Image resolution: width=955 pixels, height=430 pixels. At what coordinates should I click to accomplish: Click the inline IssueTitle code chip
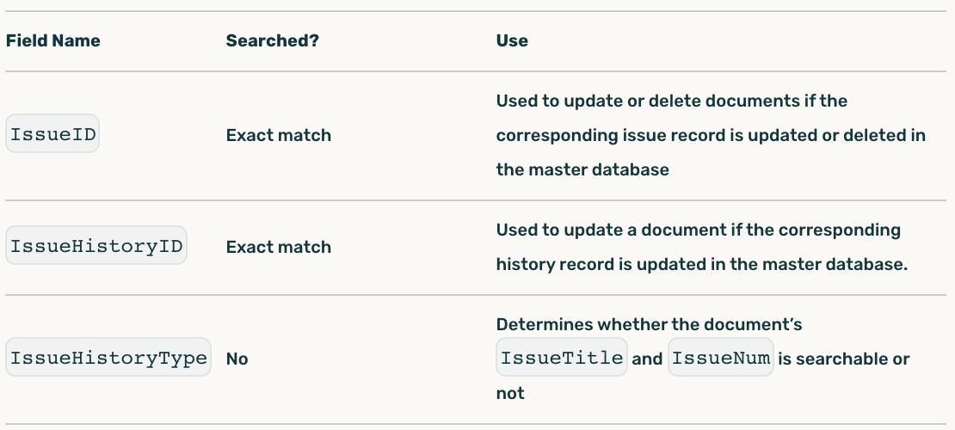[562, 359]
